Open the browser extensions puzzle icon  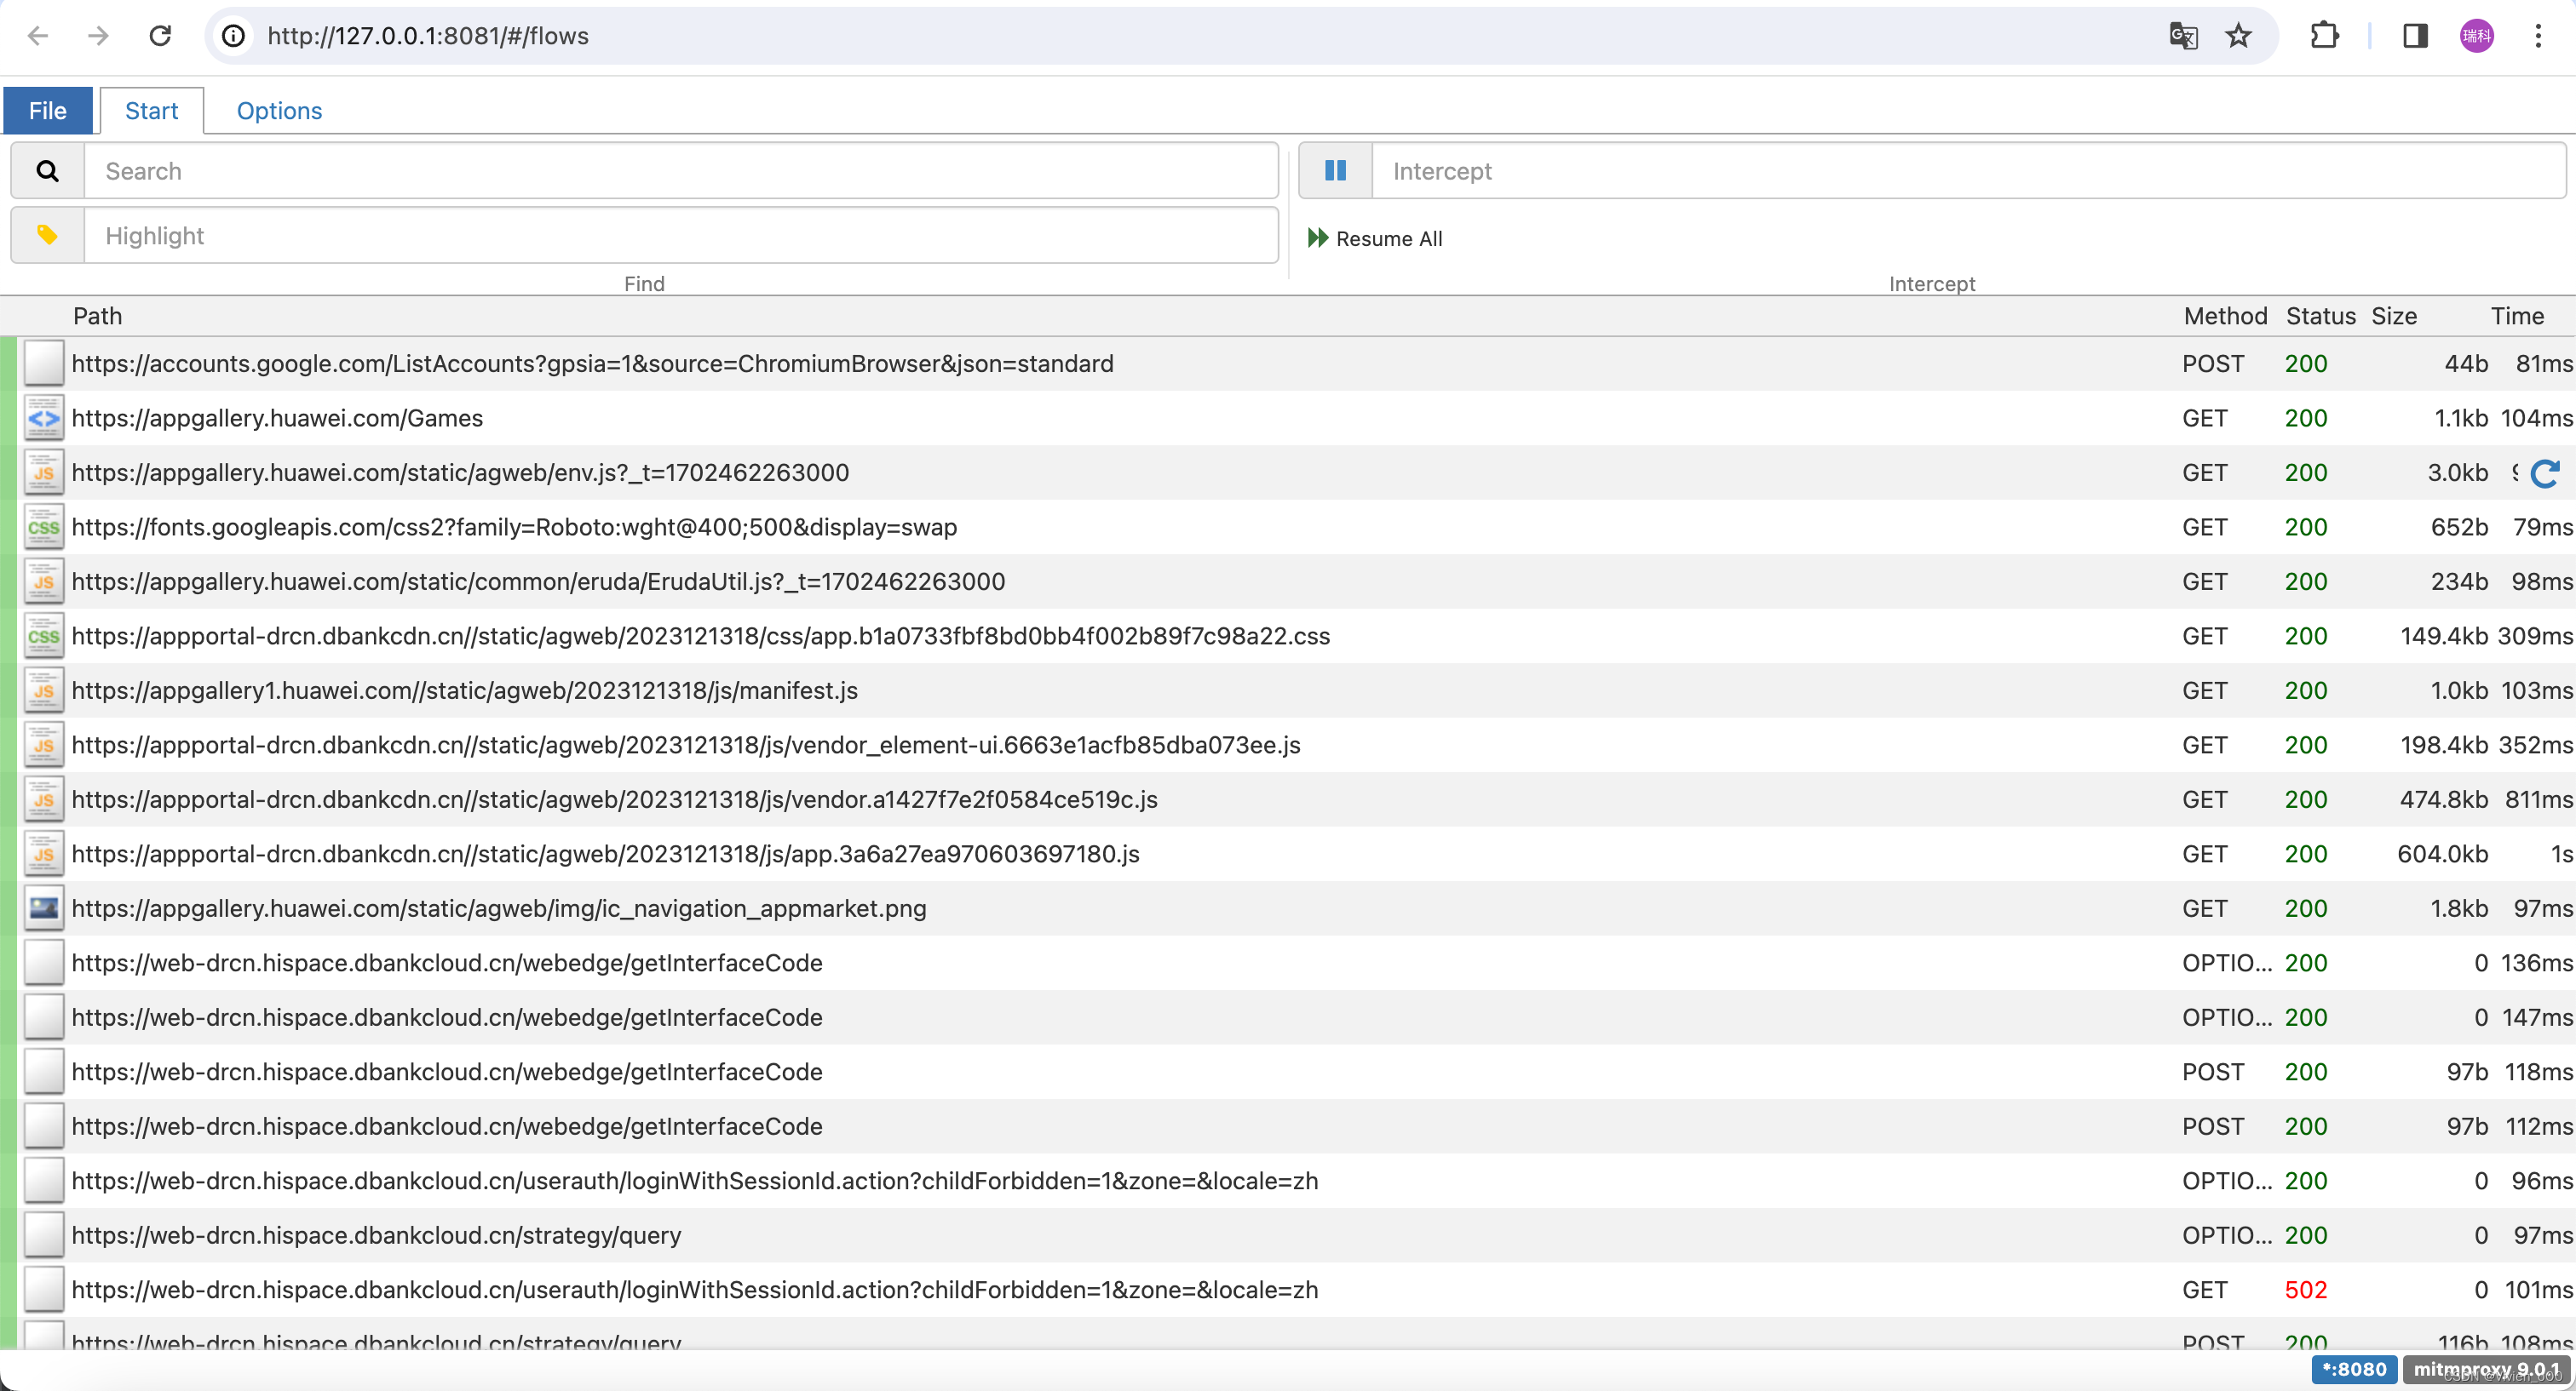click(x=2324, y=36)
